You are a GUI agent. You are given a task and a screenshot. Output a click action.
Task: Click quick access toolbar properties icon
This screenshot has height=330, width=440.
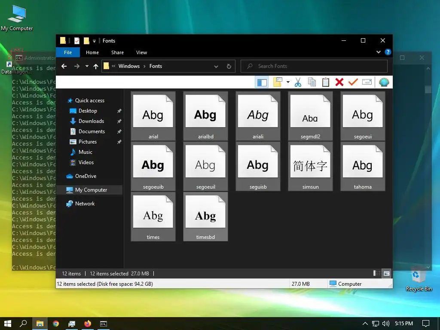pyautogui.click(x=76, y=41)
